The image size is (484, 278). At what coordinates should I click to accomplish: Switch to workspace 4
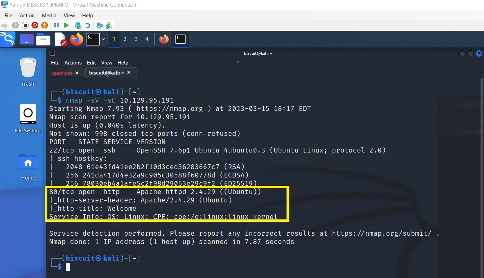(147, 39)
